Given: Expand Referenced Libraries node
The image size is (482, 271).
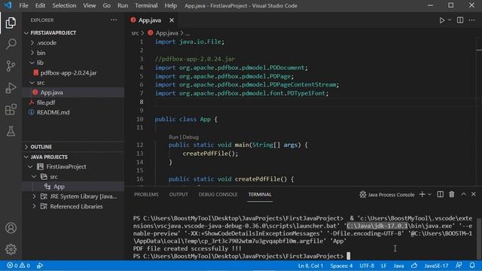Looking at the screenshot, I should pos(69,206).
